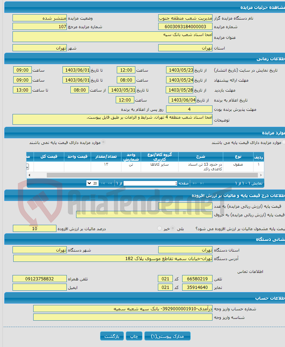This screenshot has width=285, height=347.
Task: Click the منقول table cell
Action: pyautogui.click(x=238, y=167)
